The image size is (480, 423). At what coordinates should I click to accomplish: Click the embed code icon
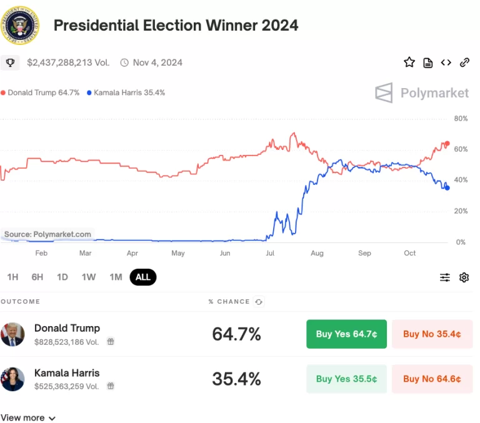(x=446, y=62)
